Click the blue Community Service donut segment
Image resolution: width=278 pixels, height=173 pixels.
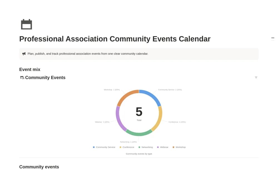coord(152,96)
